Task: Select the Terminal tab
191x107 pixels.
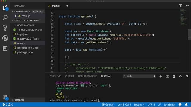Action: (x=106, y=76)
